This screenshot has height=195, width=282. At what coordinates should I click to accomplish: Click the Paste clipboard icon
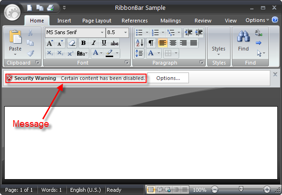click(15, 37)
